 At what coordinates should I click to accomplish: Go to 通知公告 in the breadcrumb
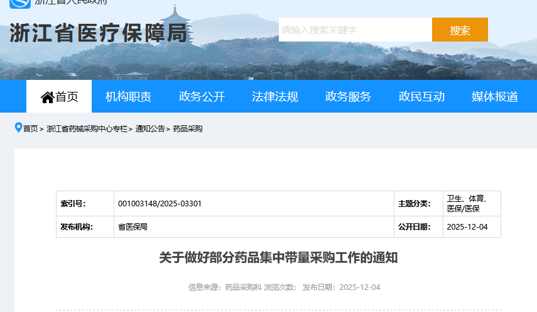pyautogui.click(x=150, y=129)
